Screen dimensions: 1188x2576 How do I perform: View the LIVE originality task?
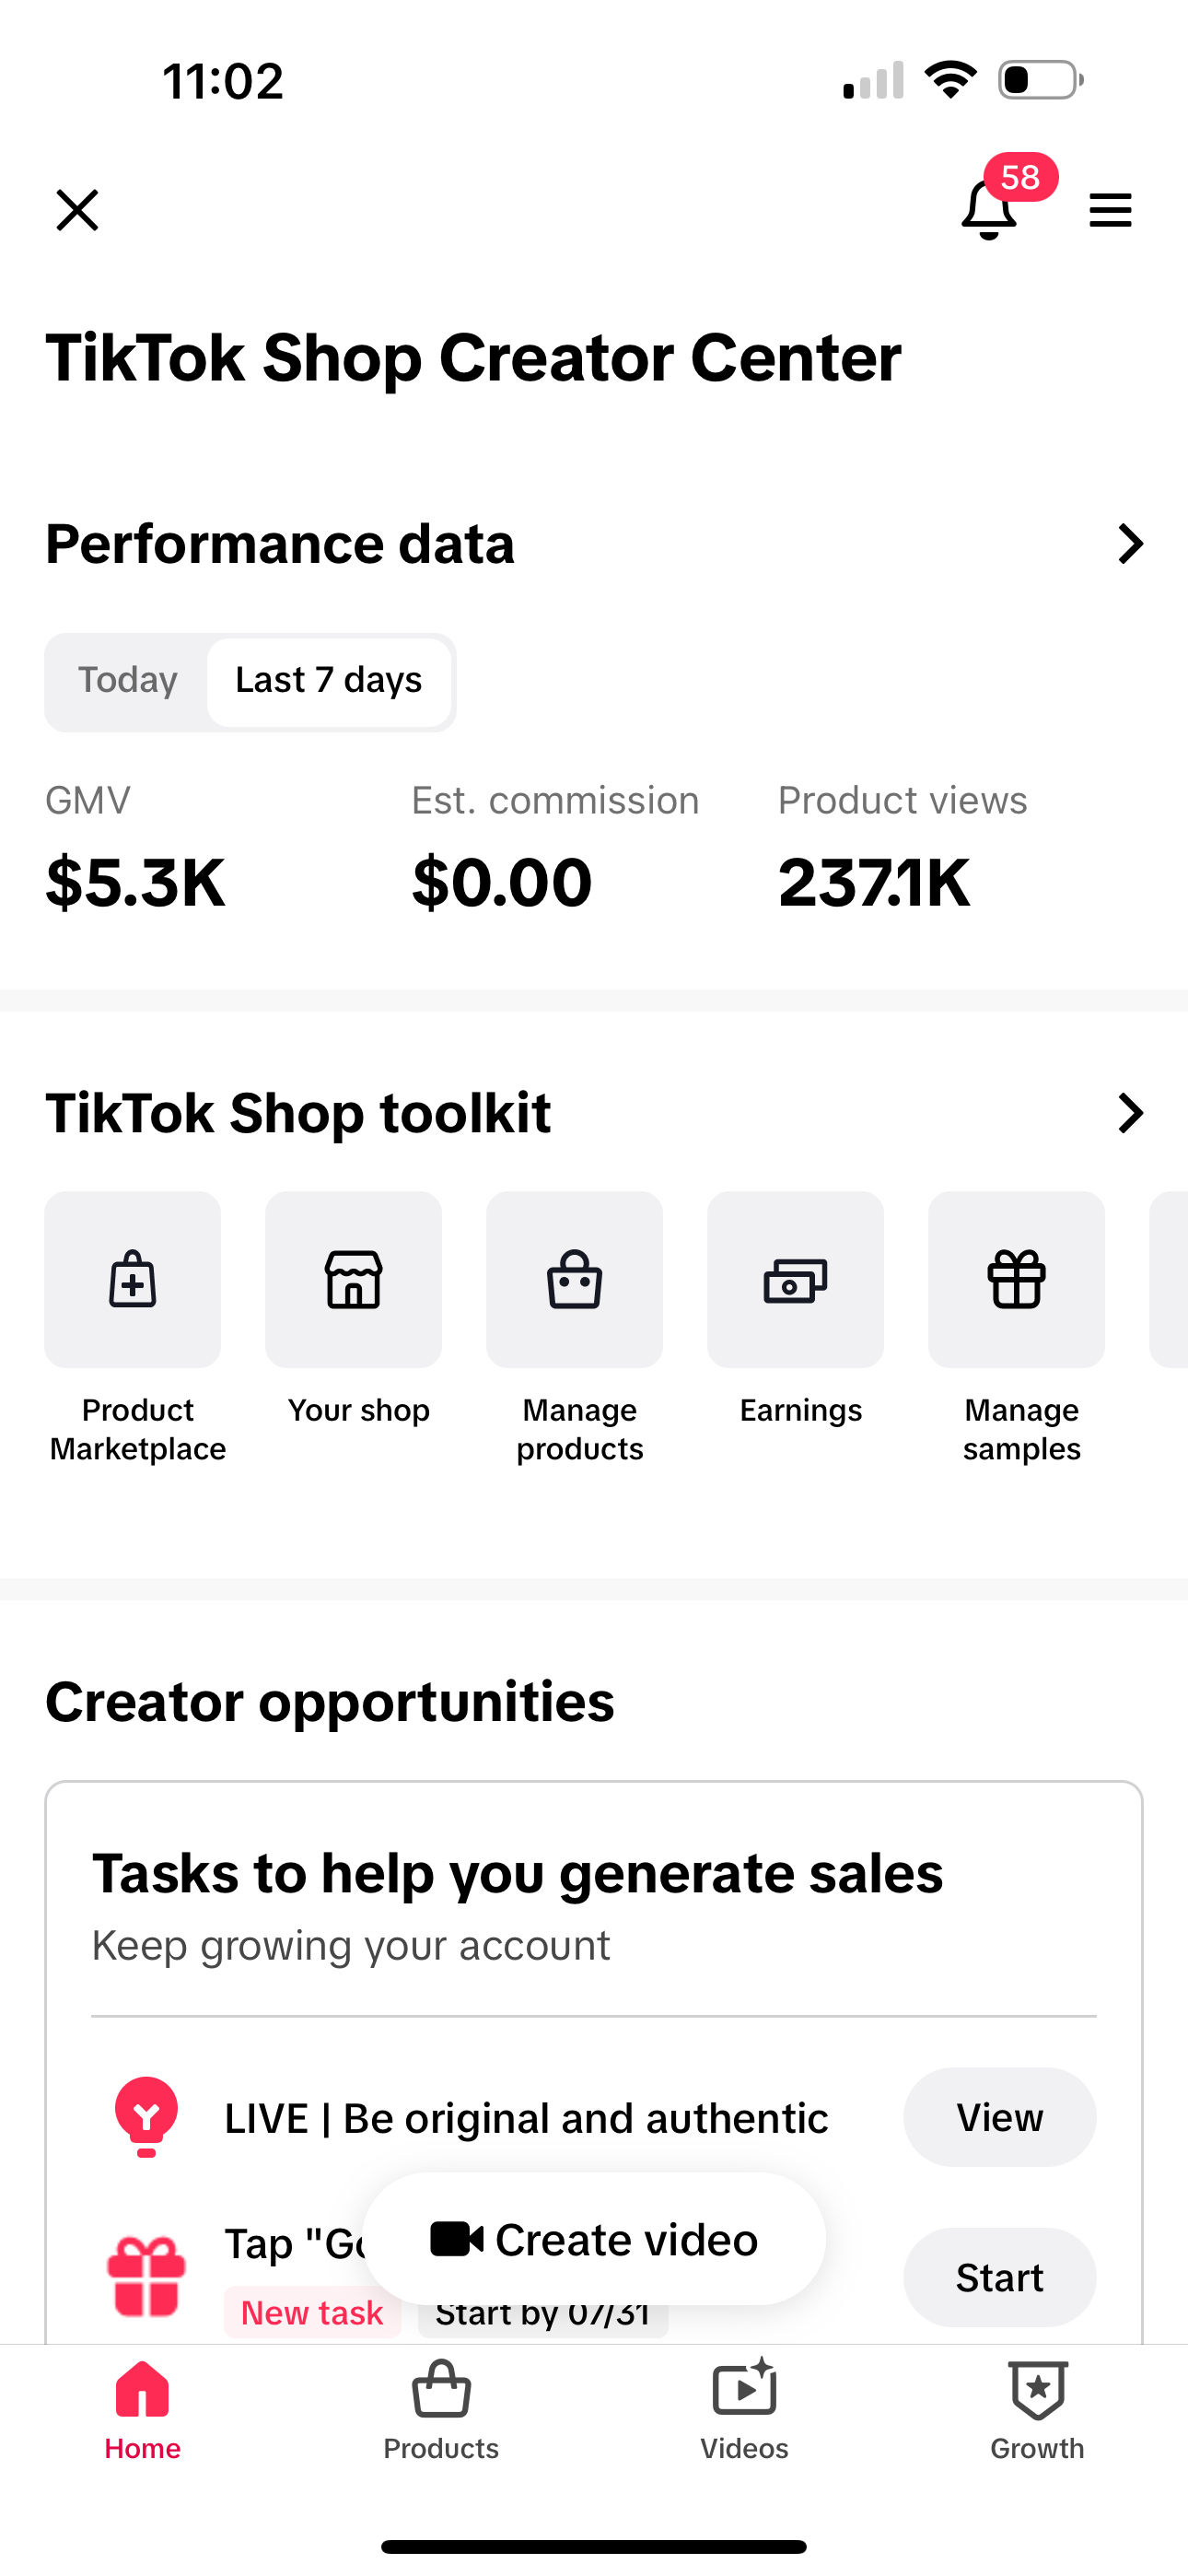tap(999, 2117)
